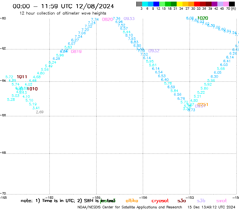Click the '7.36' wave height value
The image size is (239, 210).
tap(117, 19)
